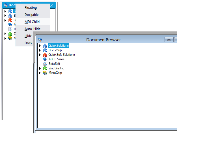Image resolution: width=205 pixels, height=143 pixels.
Task: Choose Dockable from the context menu
Action: 33,15
